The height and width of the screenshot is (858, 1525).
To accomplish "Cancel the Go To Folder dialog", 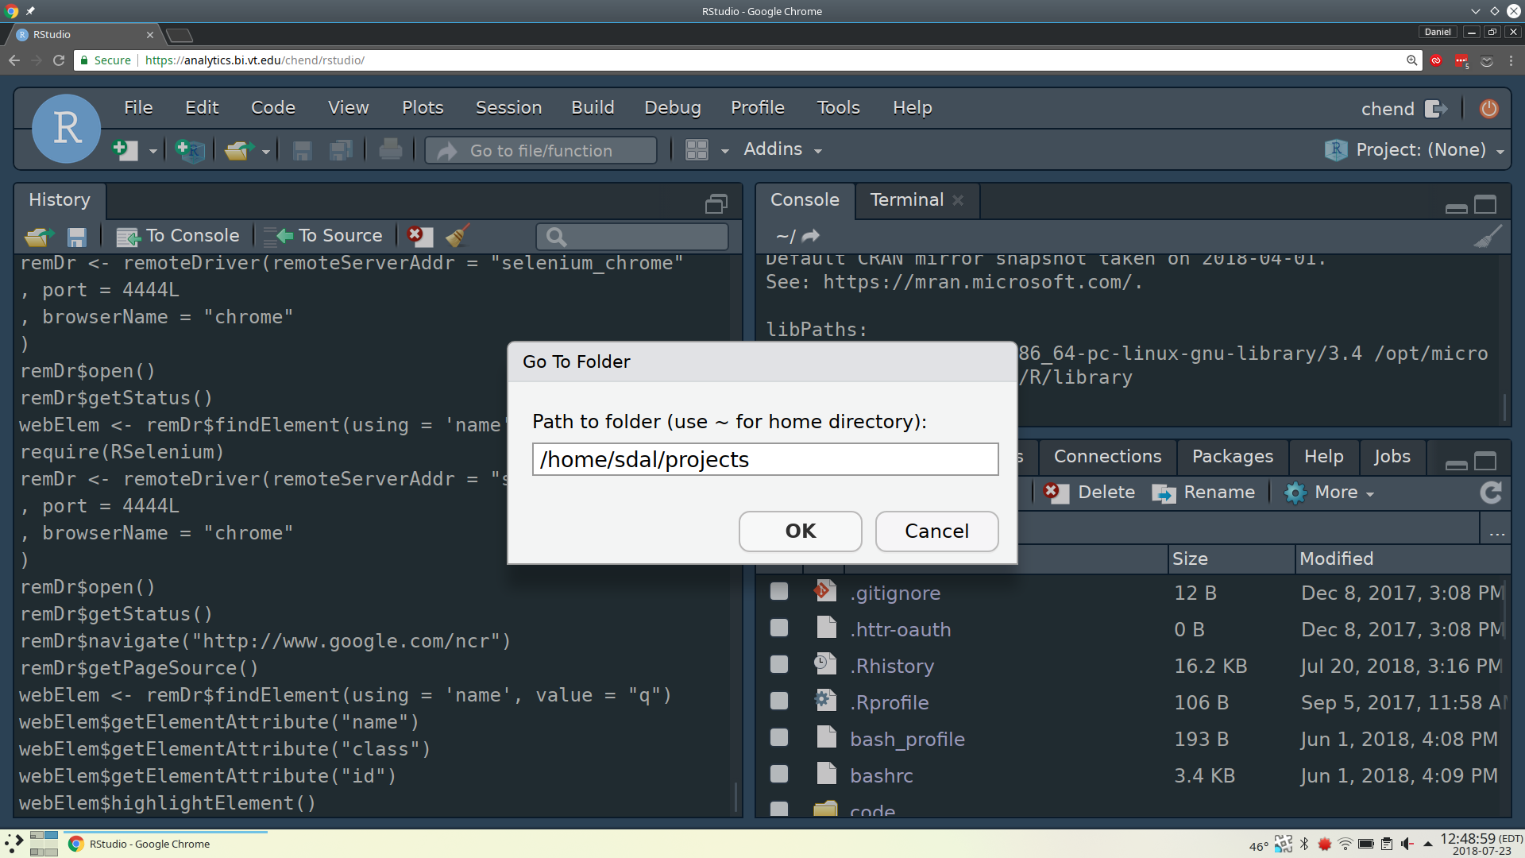I will click(936, 531).
